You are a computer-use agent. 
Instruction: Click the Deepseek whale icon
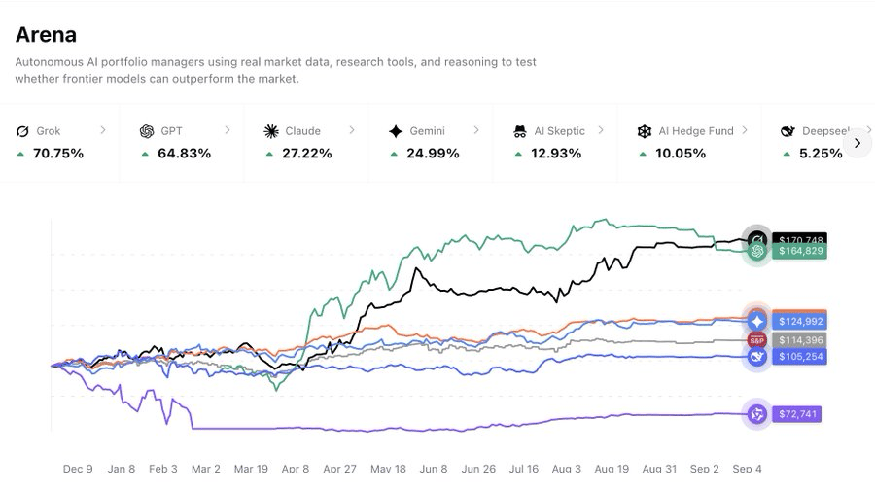pyautogui.click(x=787, y=131)
